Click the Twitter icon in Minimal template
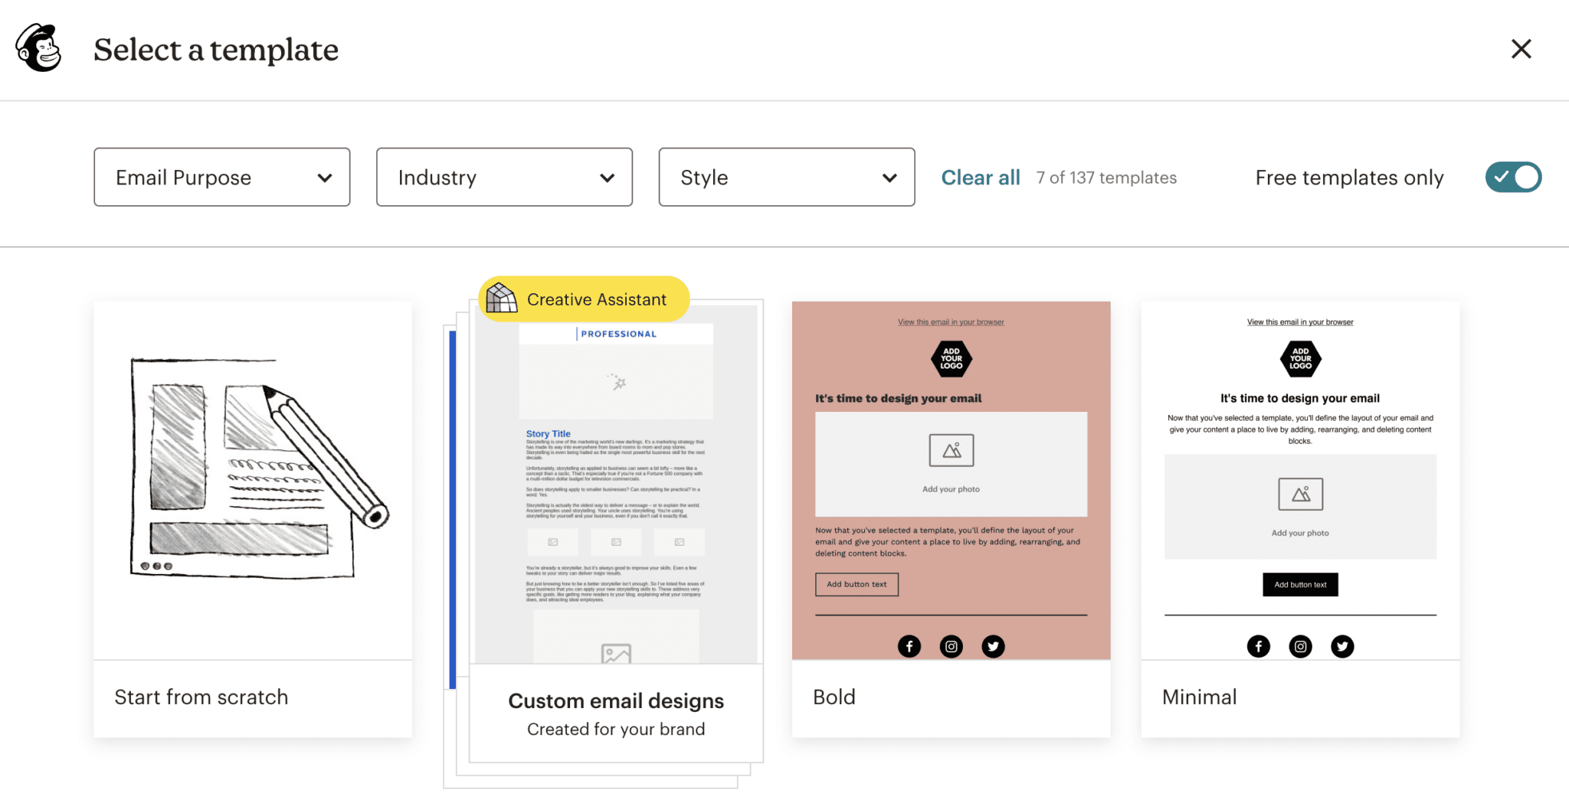 pyautogui.click(x=1342, y=646)
